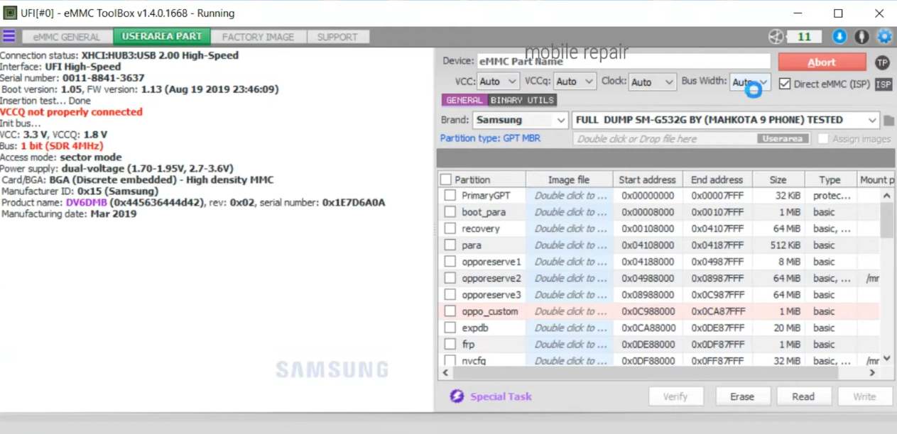Check the boot_para partition checkbox
The width and height of the screenshot is (897, 434).
click(x=450, y=212)
